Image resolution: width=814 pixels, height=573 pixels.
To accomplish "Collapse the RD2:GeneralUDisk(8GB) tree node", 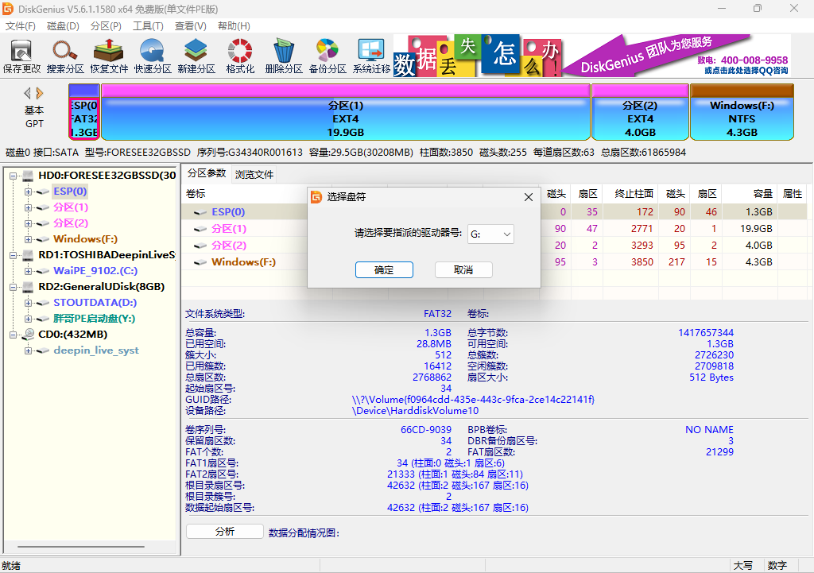I will tap(13, 287).
